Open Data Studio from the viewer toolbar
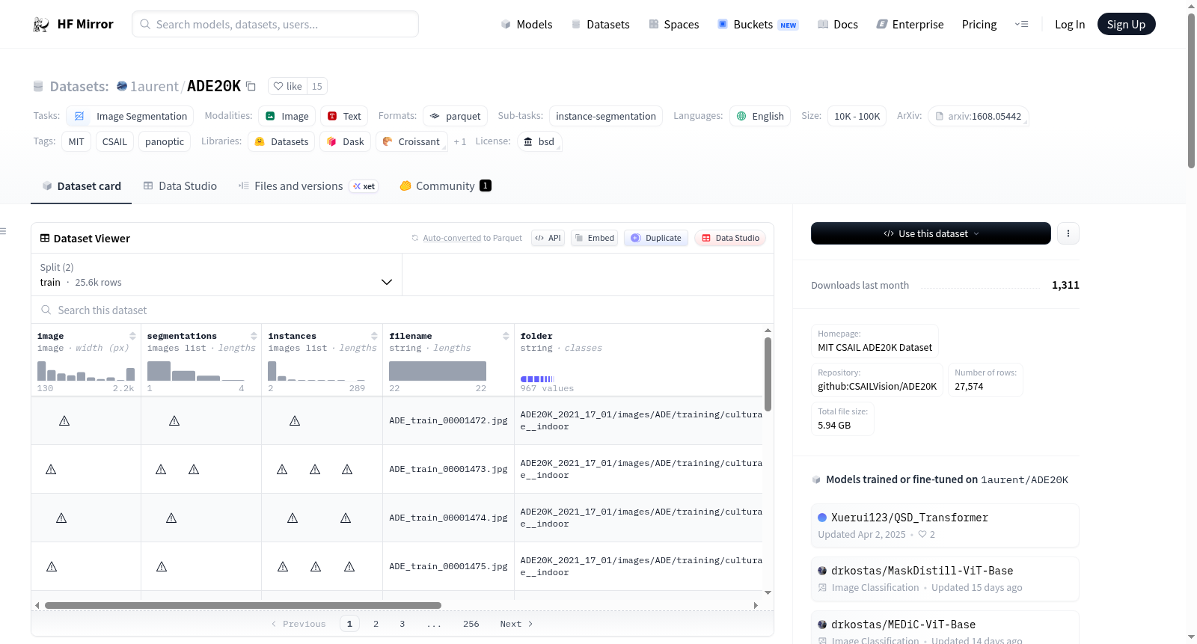This screenshot has width=1197, height=644. [x=730, y=238]
